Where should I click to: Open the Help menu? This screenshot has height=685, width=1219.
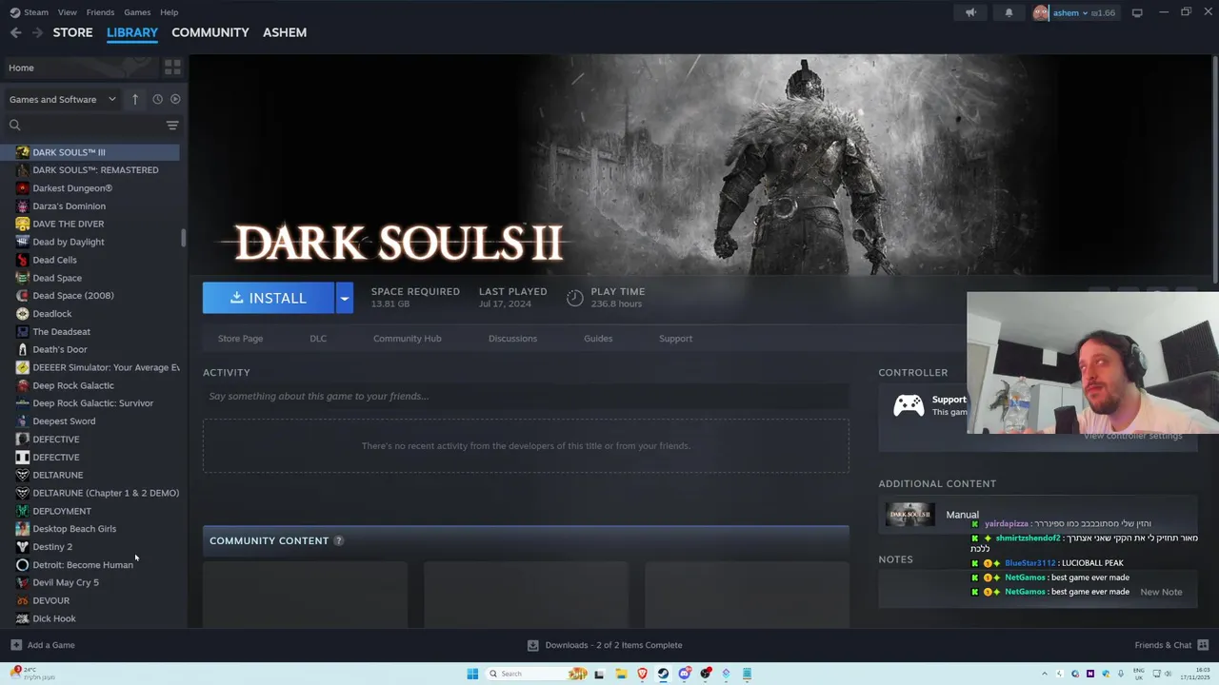pyautogui.click(x=169, y=12)
